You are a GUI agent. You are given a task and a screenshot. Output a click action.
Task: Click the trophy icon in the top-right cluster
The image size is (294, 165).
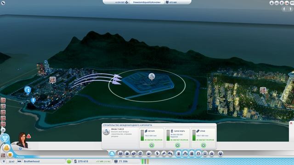282,3
